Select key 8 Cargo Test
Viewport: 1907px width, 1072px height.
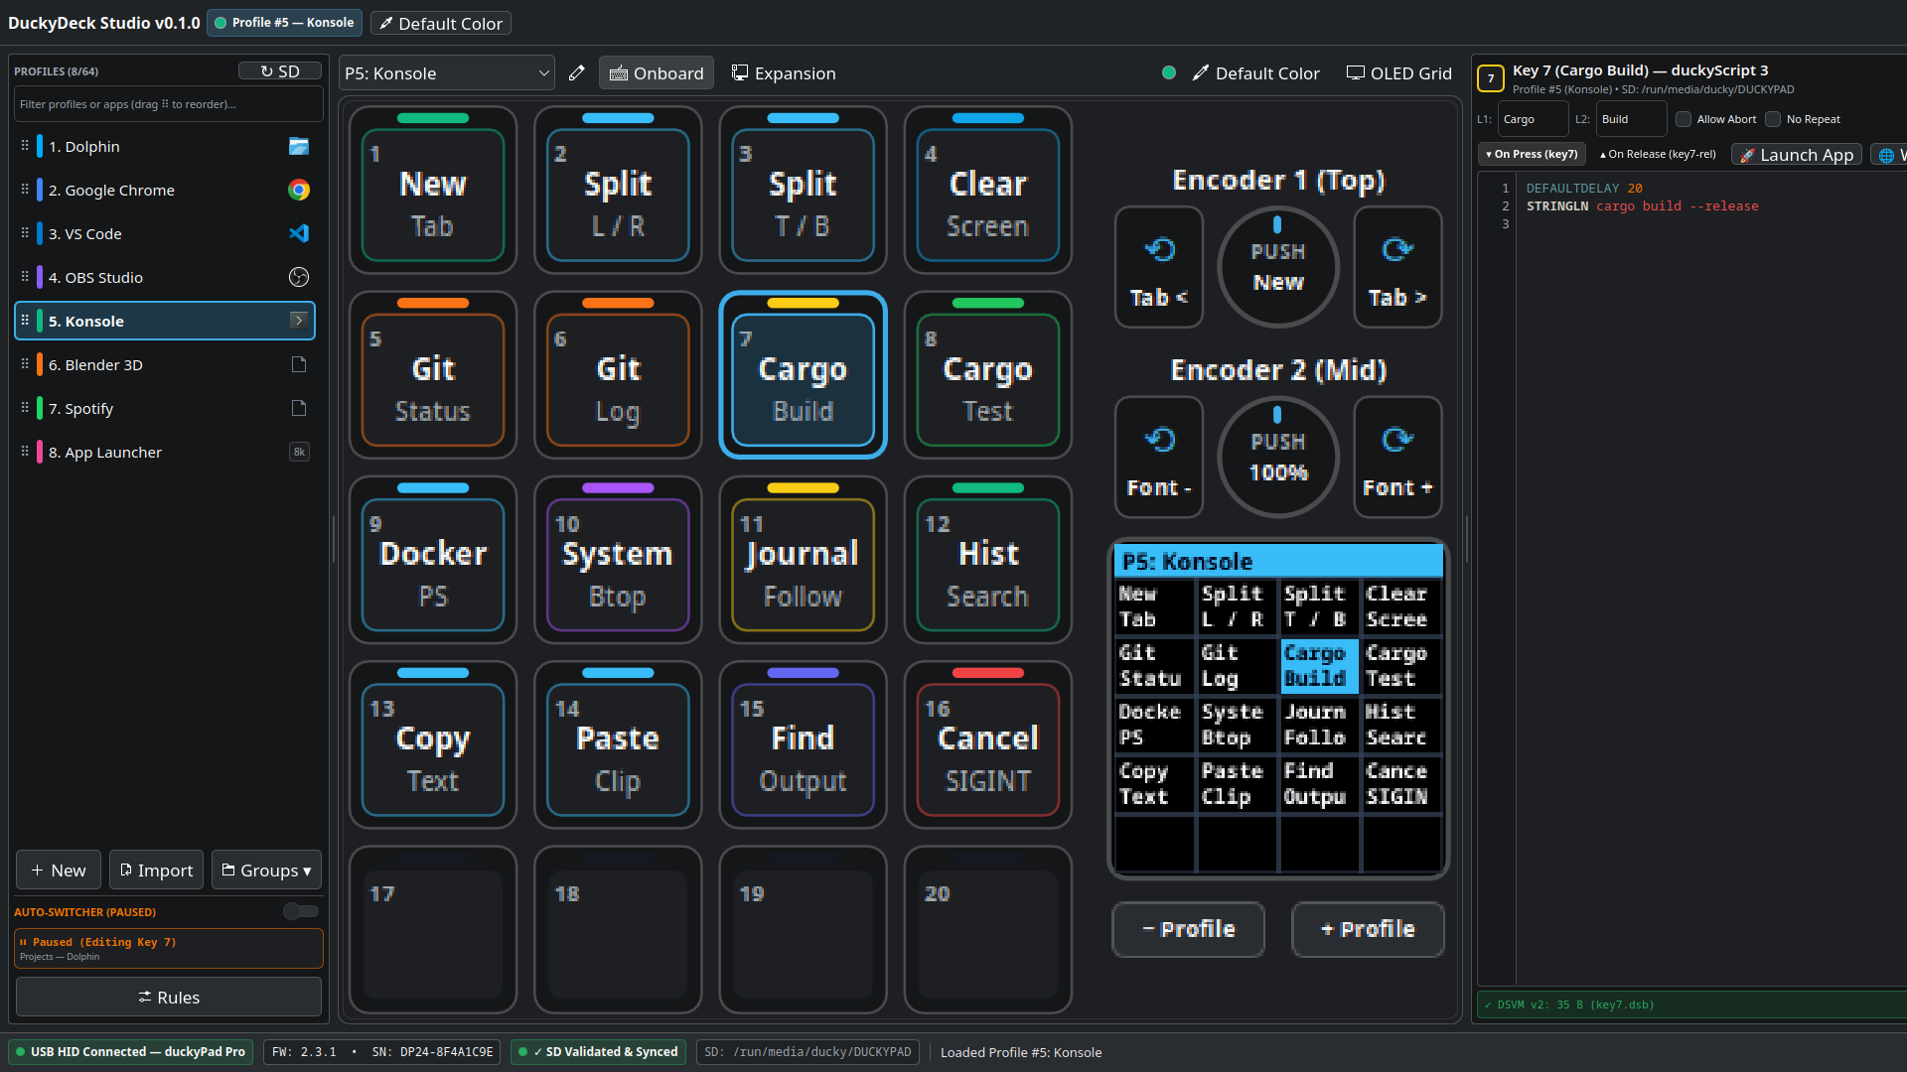point(987,375)
